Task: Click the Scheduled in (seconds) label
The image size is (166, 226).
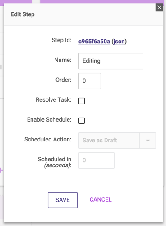Action: click(x=55, y=162)
